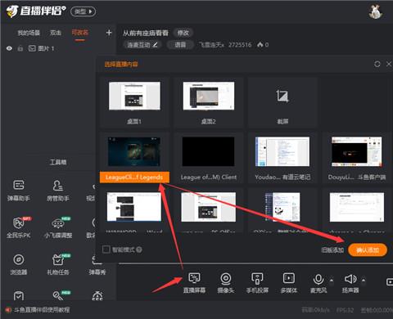
Task: Select the 图片 1 source item
Action: point(41,48)
